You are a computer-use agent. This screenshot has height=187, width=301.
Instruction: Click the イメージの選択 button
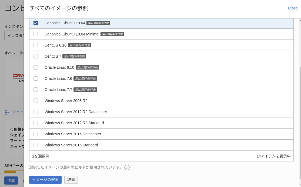pos(45,180)
